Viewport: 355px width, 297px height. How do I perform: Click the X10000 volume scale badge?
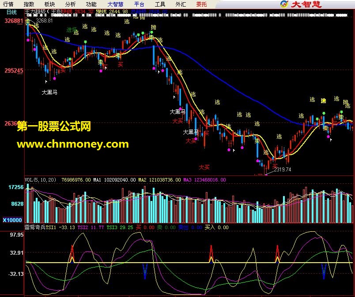[x=12, y=220]
